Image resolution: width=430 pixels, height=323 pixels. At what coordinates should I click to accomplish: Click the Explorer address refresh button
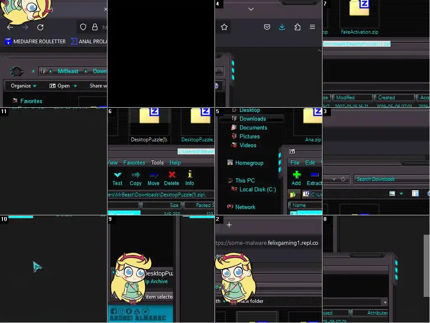[x=343, y=179]
